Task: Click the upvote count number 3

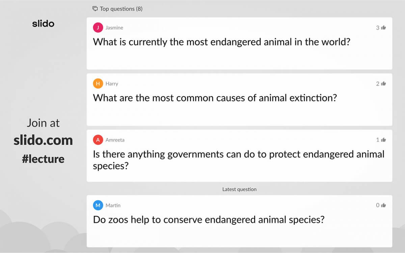Action: (x=377, y=28)
